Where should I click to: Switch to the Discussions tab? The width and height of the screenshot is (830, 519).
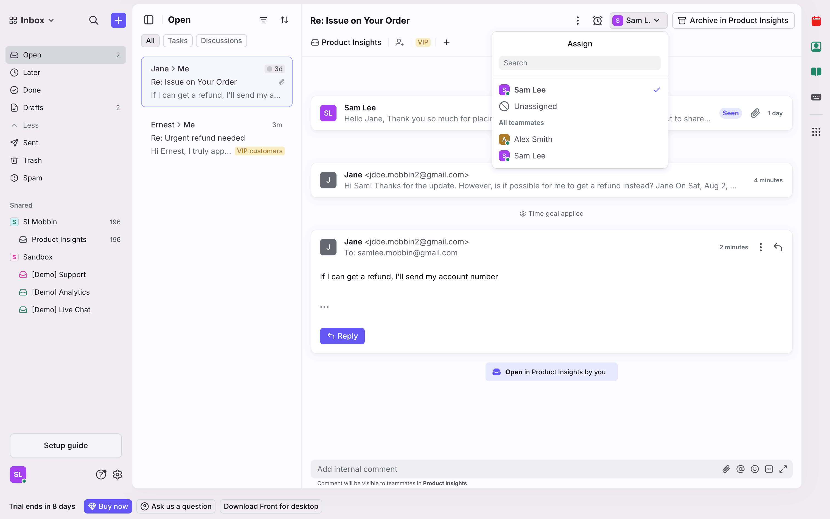pos(221,41)
